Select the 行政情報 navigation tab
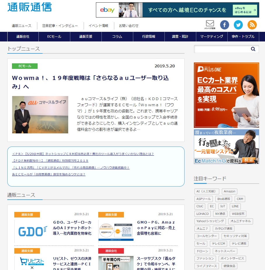The height and width of the screenshot is (270, 265). tap(149, 36)
